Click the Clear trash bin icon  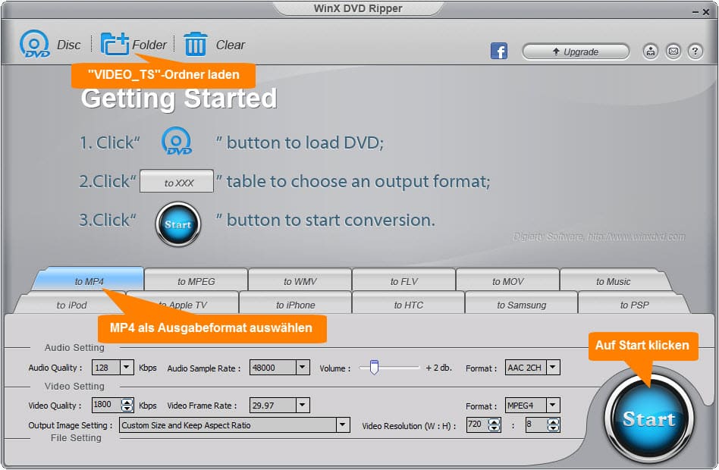point(196,45)
